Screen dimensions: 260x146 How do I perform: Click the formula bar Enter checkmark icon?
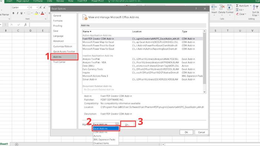pyautogui.click(x=19, y=24)
